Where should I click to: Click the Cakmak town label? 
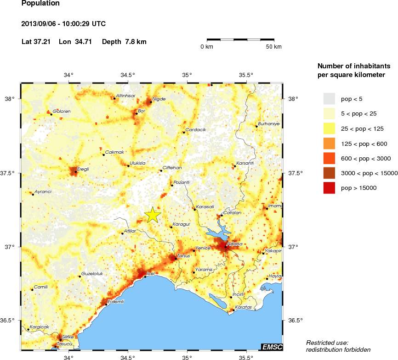coord(115,152)
